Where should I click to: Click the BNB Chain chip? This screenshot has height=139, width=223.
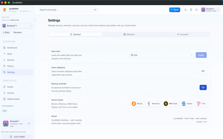point(171,104)
